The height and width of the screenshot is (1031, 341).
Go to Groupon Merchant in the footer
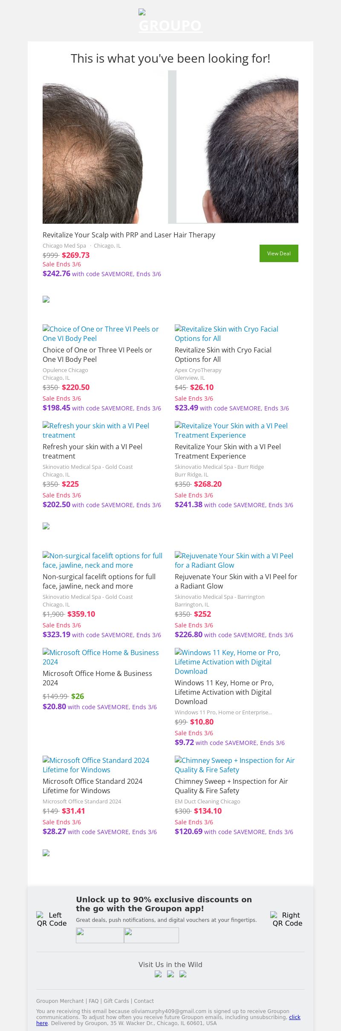60,1001
